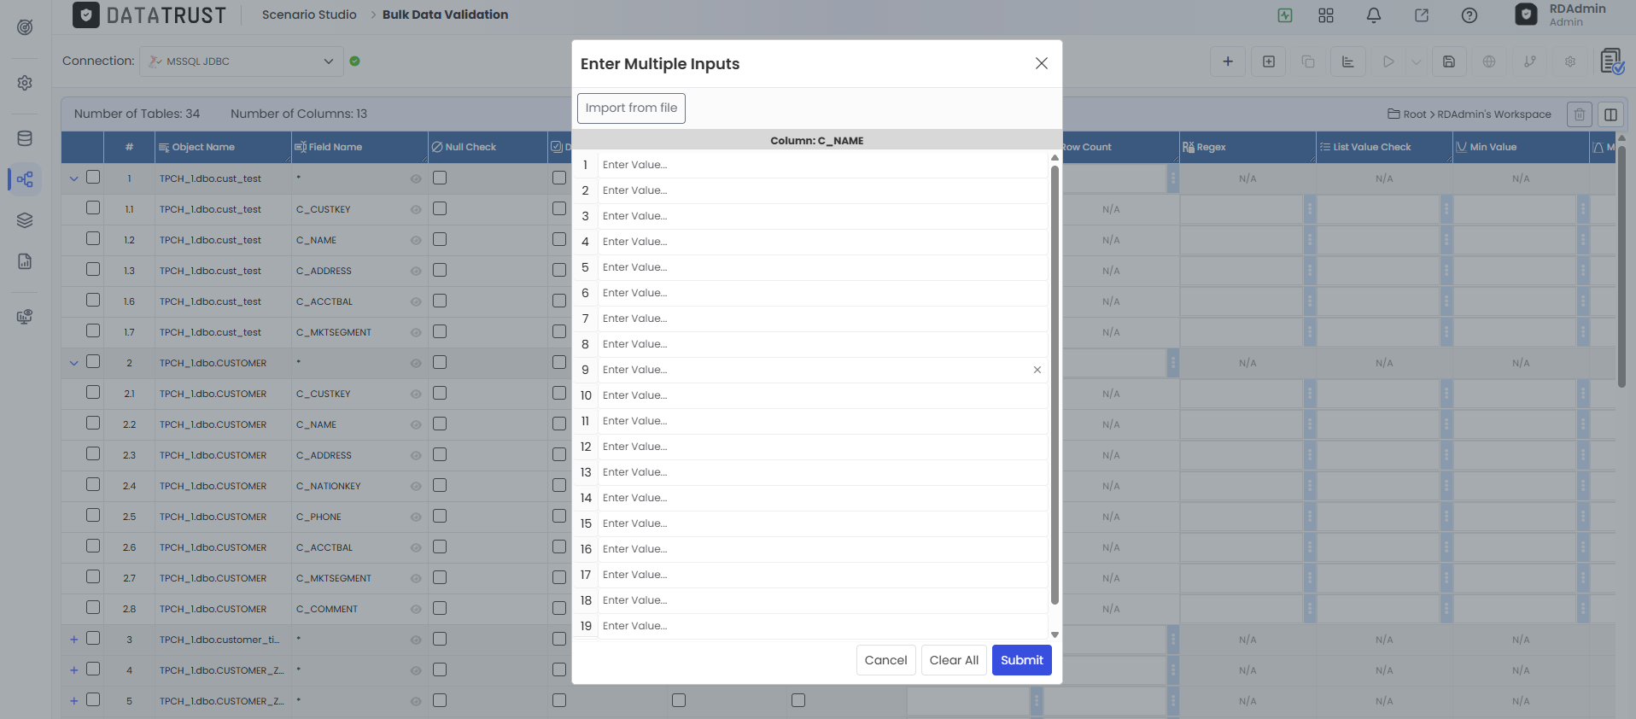This screenshot has height=719, width=1636.
Task: Open the report document sidebar icon
Action: 25,261
